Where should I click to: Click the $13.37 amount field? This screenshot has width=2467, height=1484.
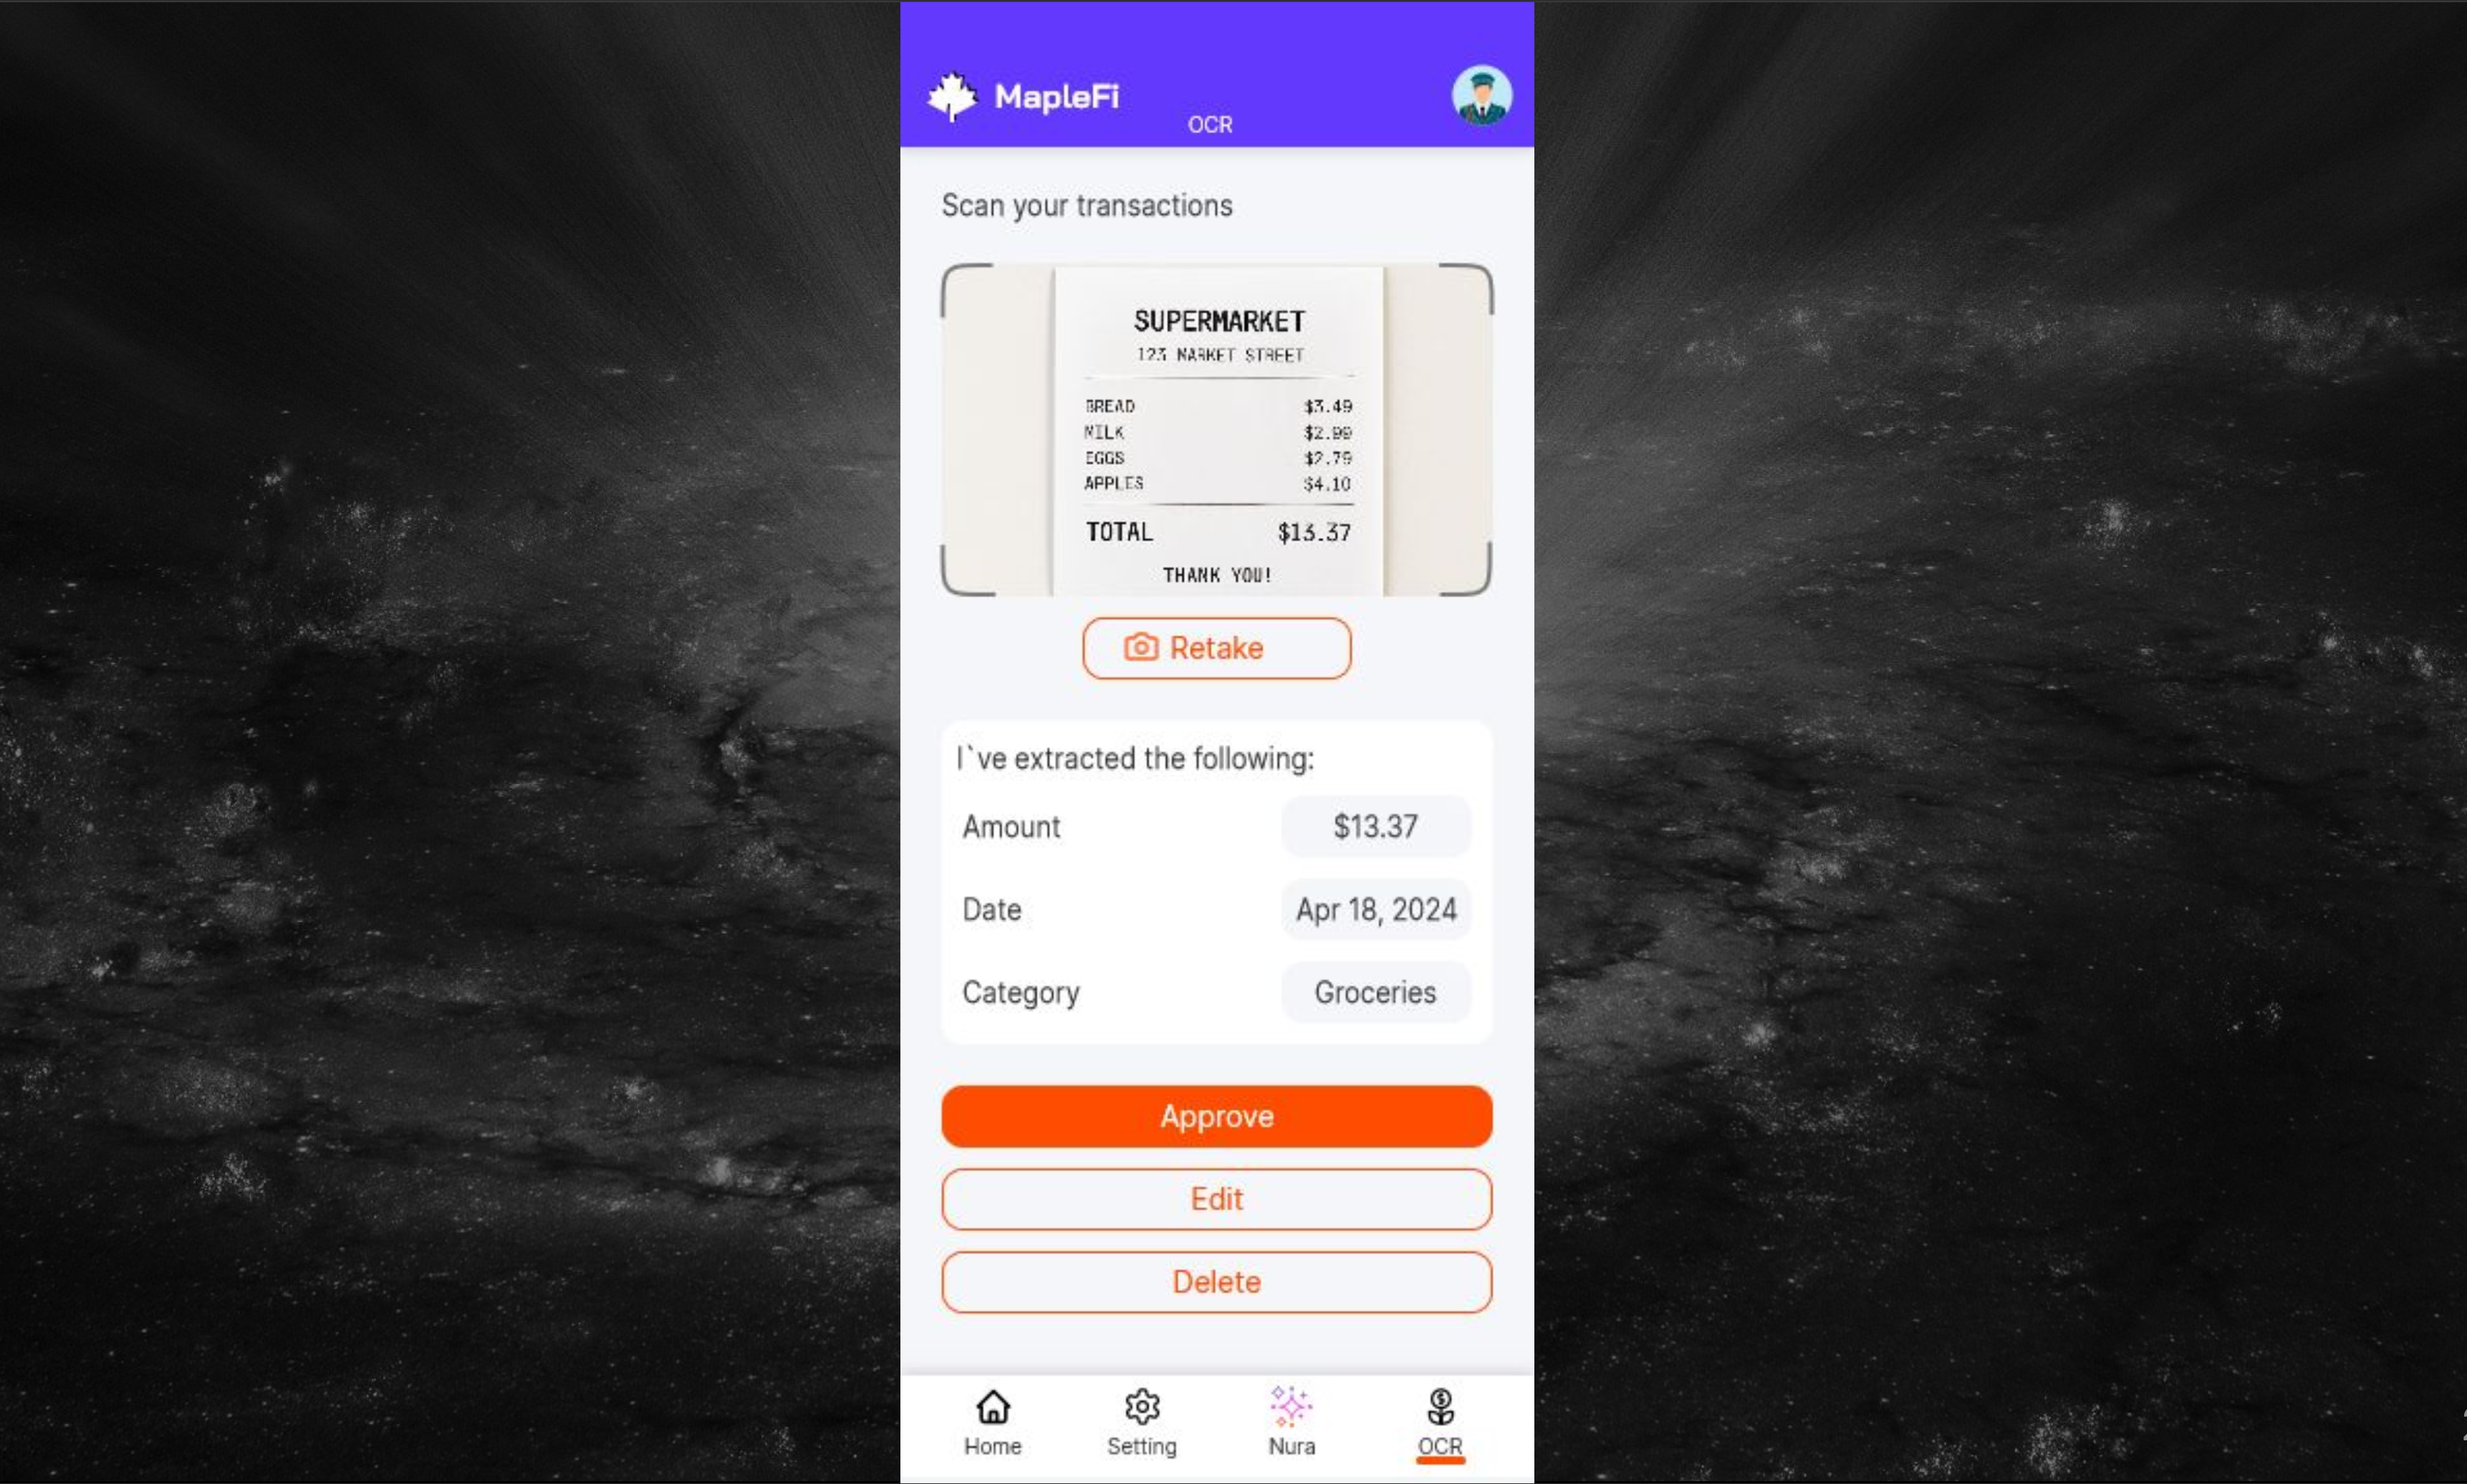click(1375, 826)
